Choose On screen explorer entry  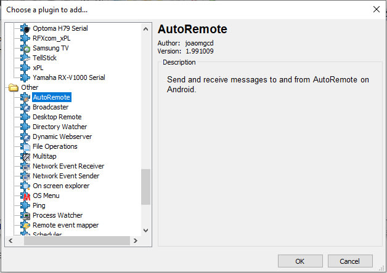pyautogui.click(x=61, y=186)
